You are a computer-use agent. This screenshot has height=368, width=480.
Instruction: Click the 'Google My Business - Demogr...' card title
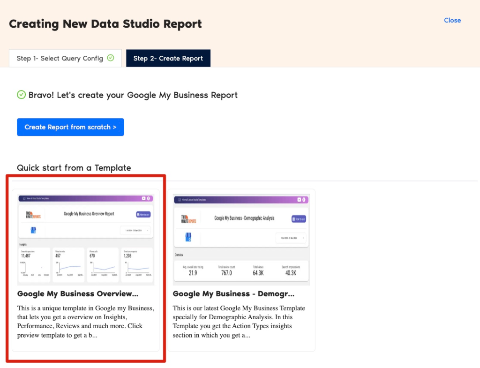233,293
